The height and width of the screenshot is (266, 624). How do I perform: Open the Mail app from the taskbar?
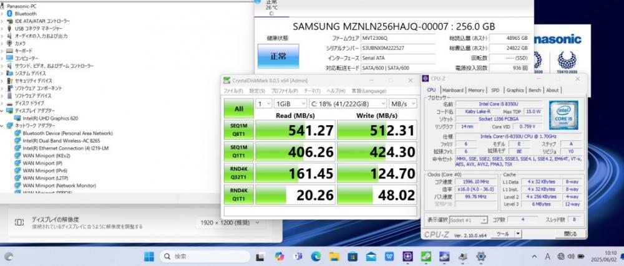(x=371, y=257)
